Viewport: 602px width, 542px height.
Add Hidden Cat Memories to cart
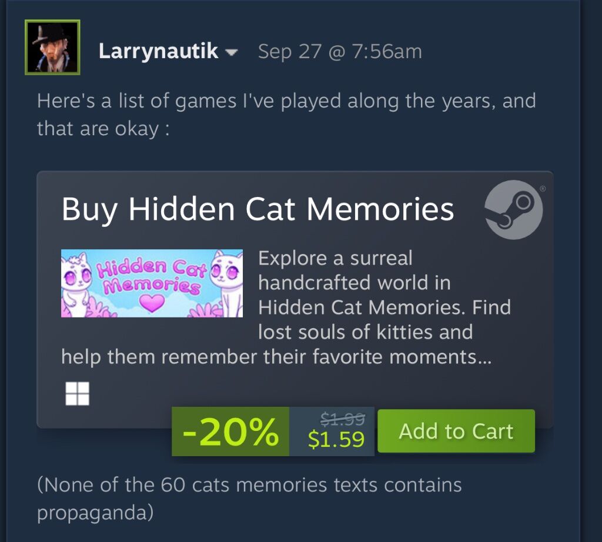coord(456,431)
